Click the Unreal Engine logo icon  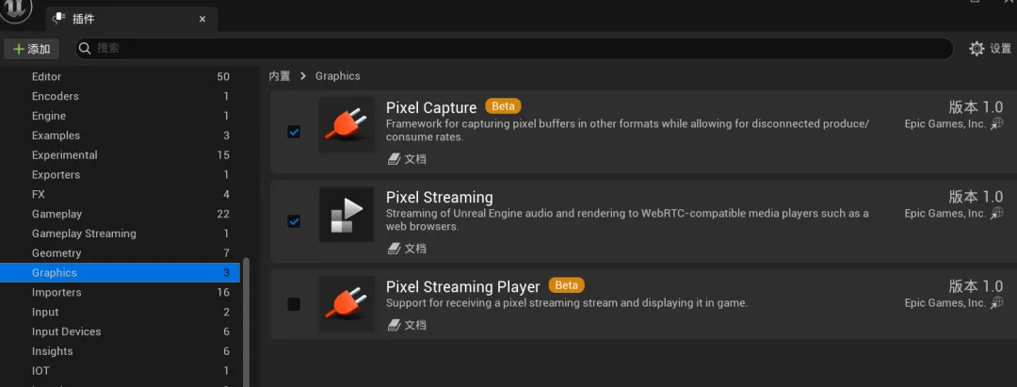tap(16, 11)
